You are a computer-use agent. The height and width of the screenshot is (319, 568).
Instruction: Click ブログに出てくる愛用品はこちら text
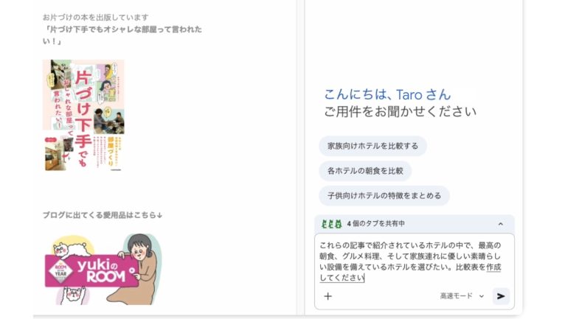point(103,215)
